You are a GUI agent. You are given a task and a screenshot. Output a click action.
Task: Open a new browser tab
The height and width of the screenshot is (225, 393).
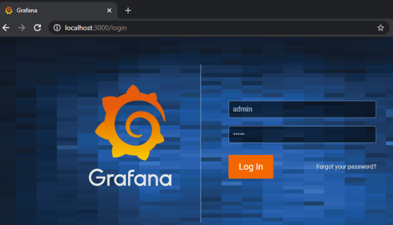[x=128, y=11]
